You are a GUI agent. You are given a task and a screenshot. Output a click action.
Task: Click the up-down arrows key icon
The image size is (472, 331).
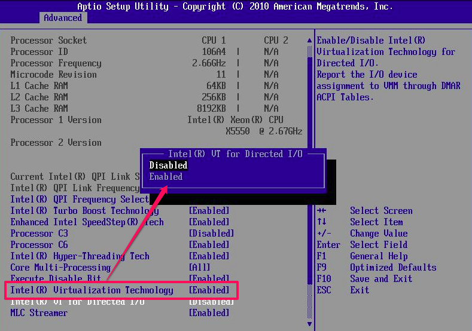[x=321, y=222]
